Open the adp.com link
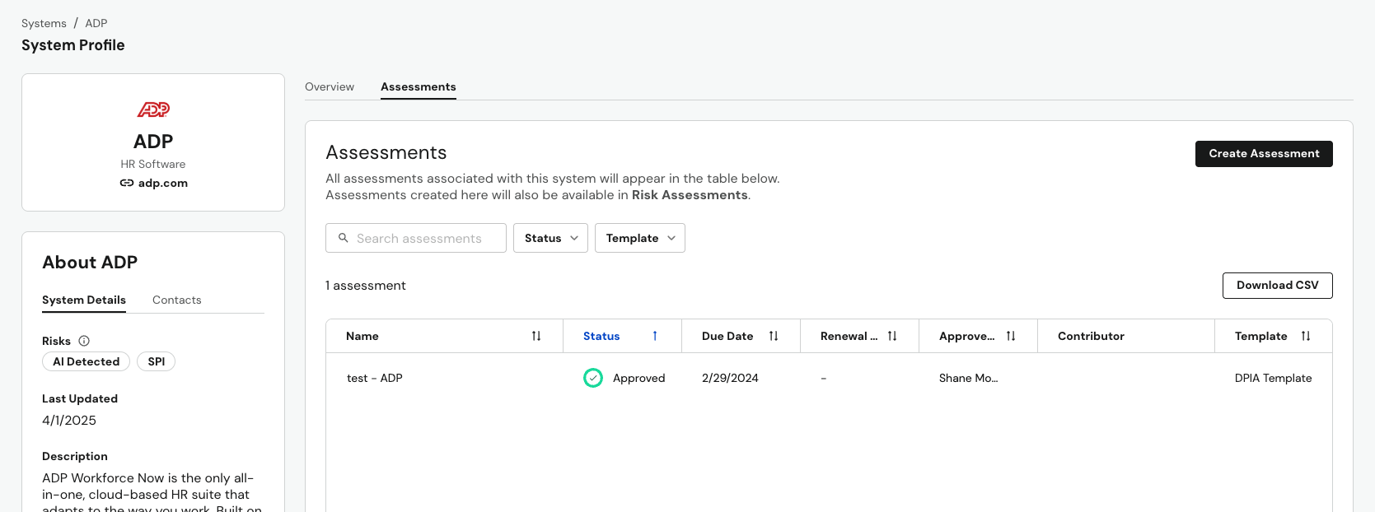 tap(163, 183)
